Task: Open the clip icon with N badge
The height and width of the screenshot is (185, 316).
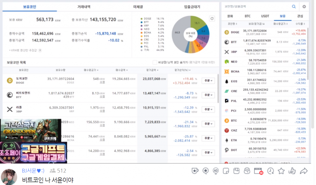Action: click(x=259, y=171)
